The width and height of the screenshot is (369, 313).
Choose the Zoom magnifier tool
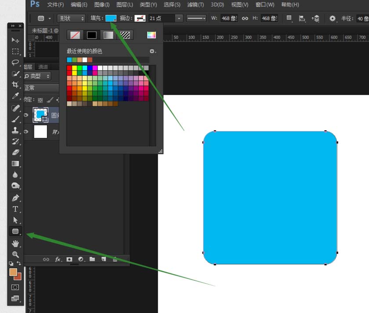click(15, 254)
